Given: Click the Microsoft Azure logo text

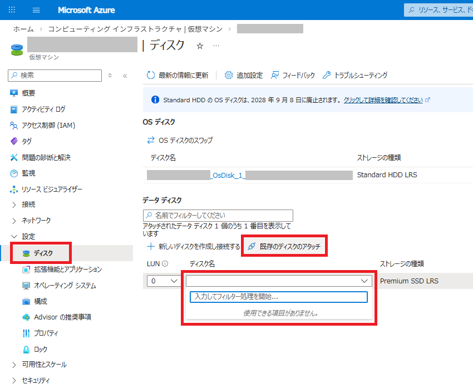Looking at the screenshot, I should click(x=86, y=10).
